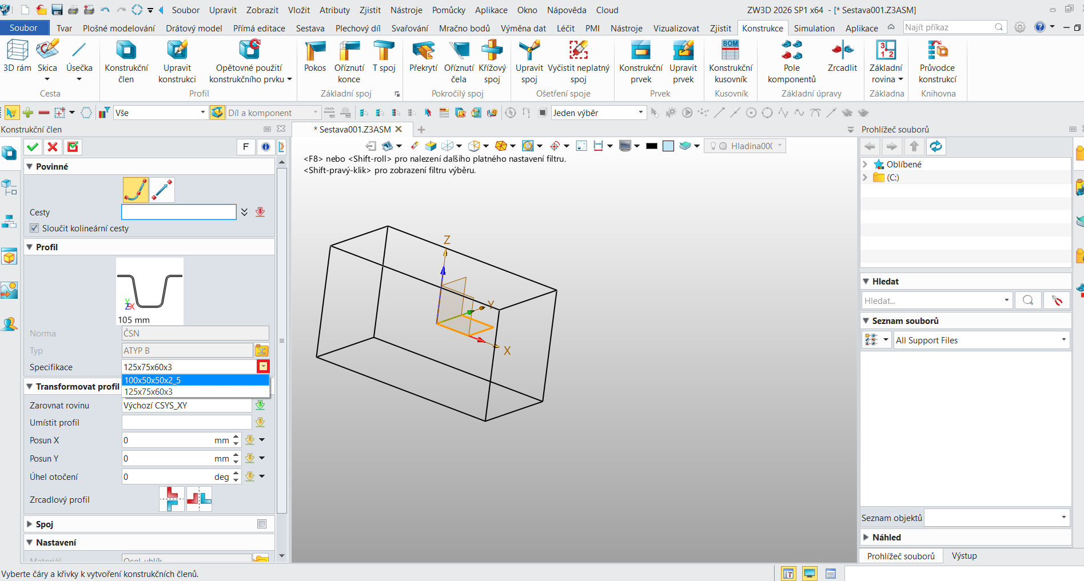Switch to the Svařování ribbon tab

pyautogui.click(x=409, y=28)
